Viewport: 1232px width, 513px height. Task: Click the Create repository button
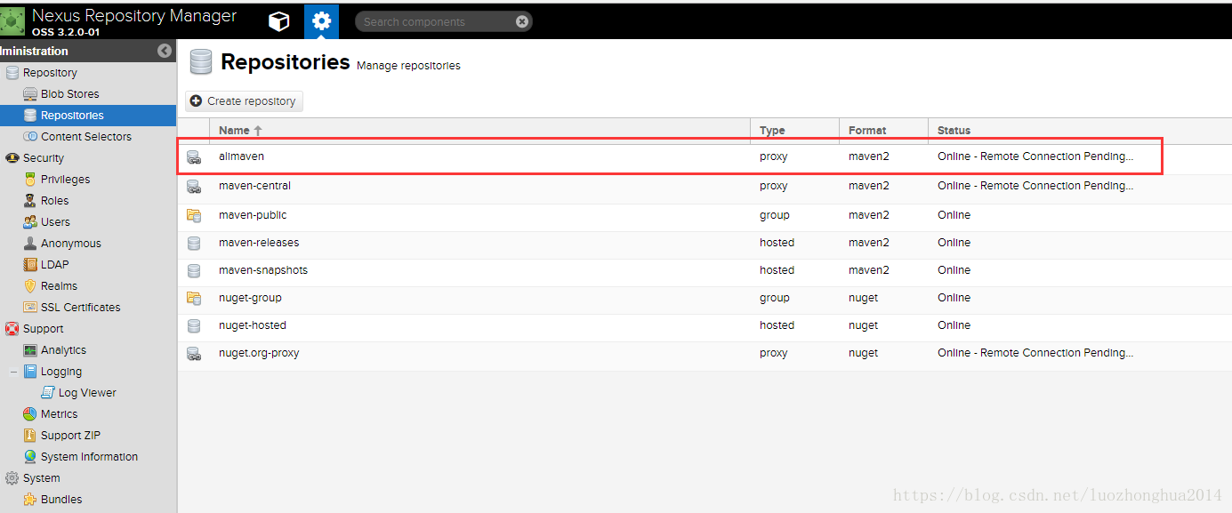click(244, 101)
